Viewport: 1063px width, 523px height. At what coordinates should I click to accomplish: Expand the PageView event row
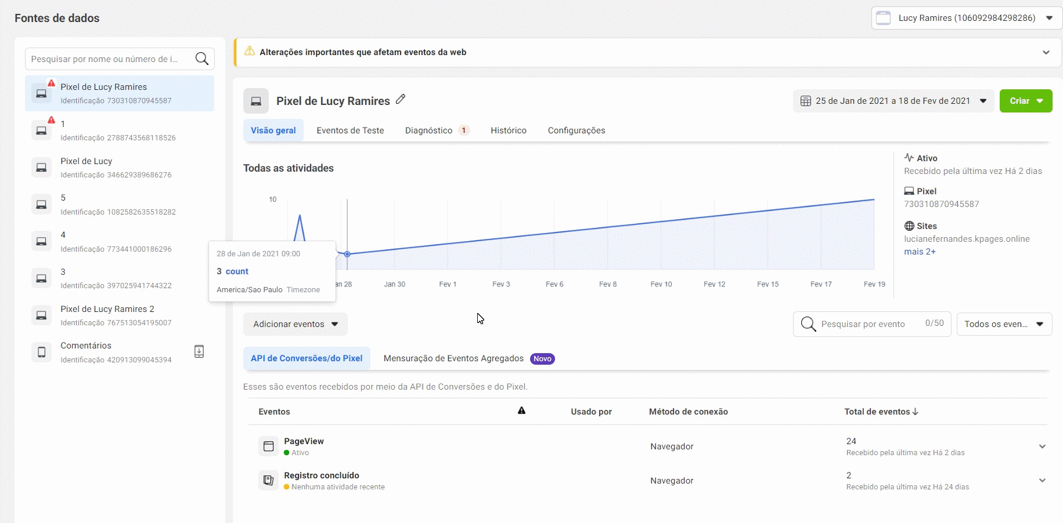(1042, 446)
